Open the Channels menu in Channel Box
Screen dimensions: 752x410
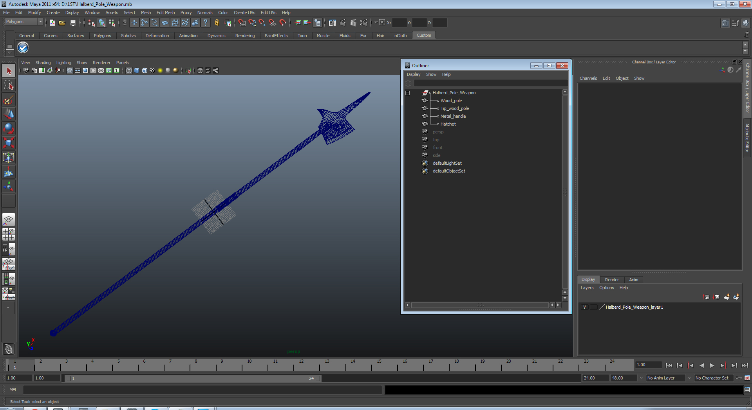pyautogui.click(x=588, y=78)
